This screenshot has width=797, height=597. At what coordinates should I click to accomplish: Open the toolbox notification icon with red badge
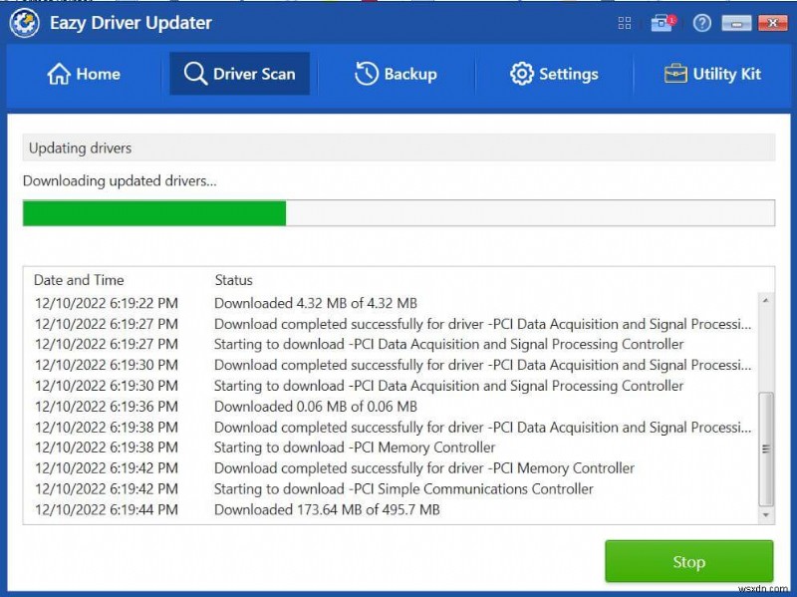pos(663,22)
